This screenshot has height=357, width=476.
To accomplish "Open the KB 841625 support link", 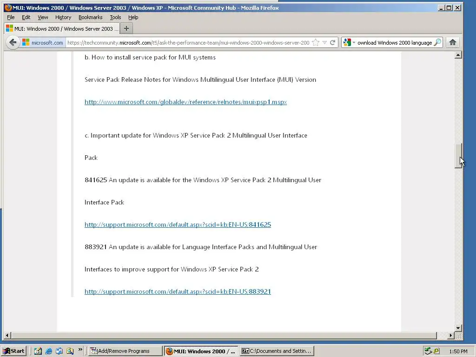I will coord(178,225).
